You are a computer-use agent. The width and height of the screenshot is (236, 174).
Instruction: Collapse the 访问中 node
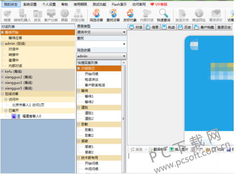[x=6, y=100]
